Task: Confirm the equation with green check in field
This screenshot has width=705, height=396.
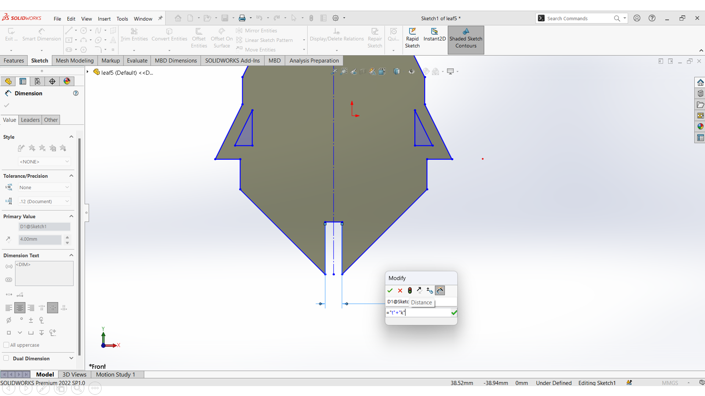Action: pyautogui.click(x=454, y=313)
